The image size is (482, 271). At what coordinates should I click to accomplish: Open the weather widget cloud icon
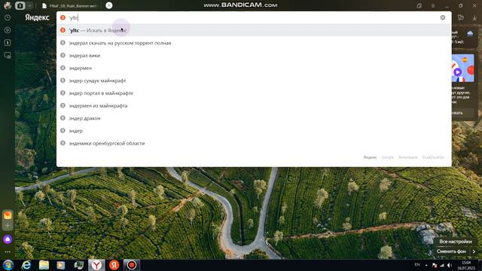click(x=470, y=33)
